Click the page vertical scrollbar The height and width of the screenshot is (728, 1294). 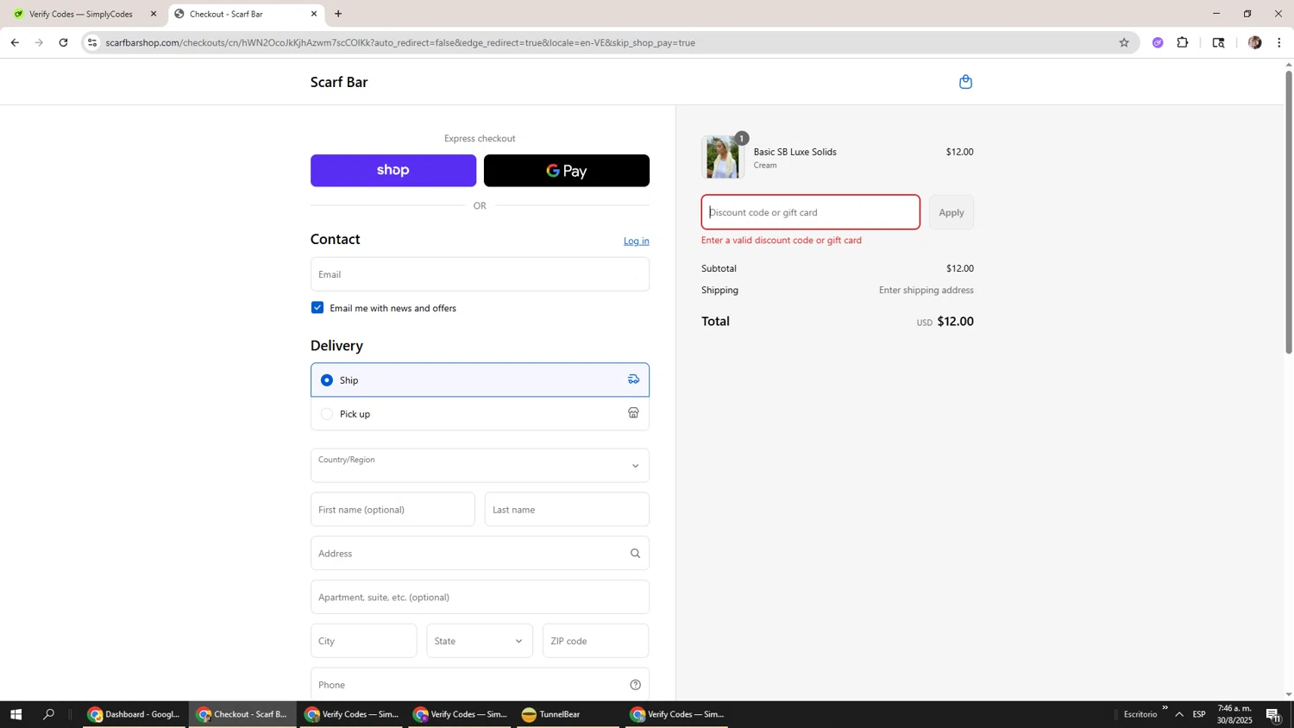tap(1289, 211)
